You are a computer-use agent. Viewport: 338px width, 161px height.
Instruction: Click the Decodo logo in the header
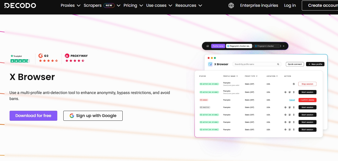point(20,5)
